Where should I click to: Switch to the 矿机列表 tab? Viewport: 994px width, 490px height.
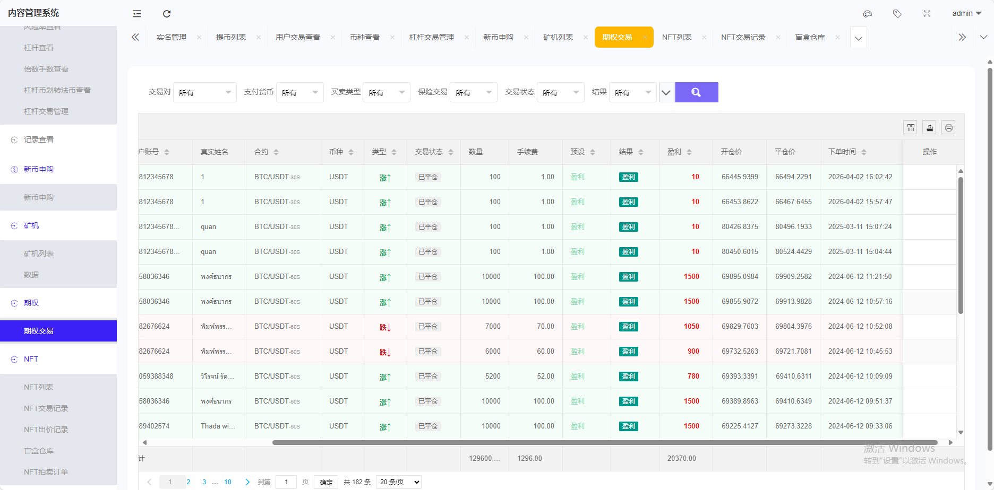click(x=558, y=37)
